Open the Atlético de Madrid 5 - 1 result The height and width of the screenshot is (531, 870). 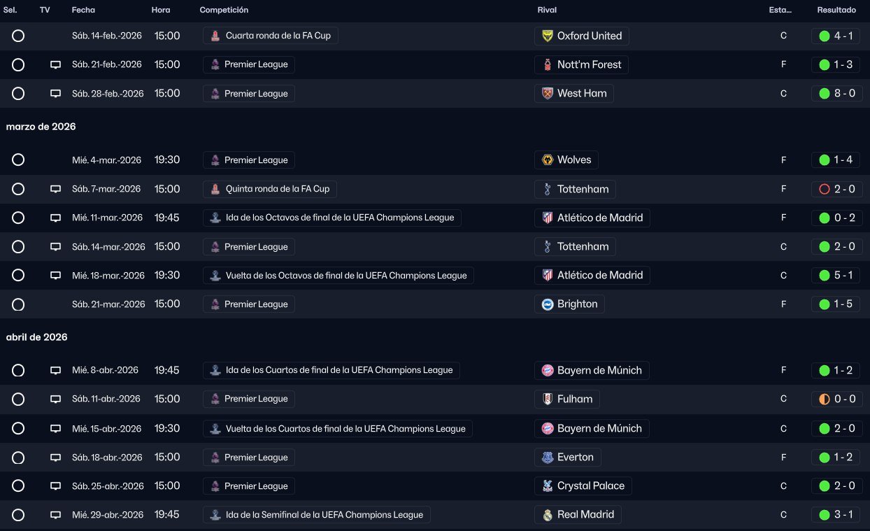836,276
